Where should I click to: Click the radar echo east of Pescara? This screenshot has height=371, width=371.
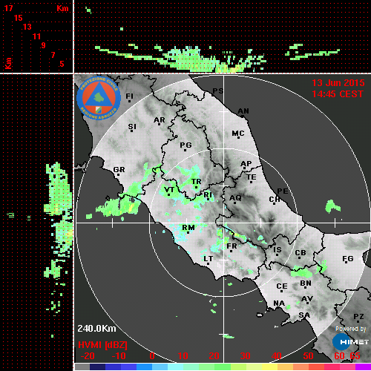tap(332, 206)
